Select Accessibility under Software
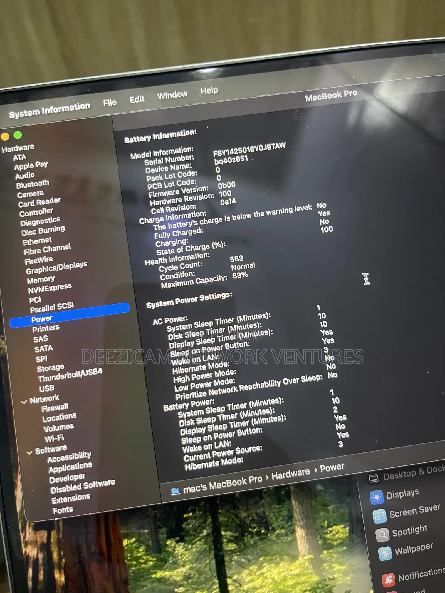 click(69, 457)
